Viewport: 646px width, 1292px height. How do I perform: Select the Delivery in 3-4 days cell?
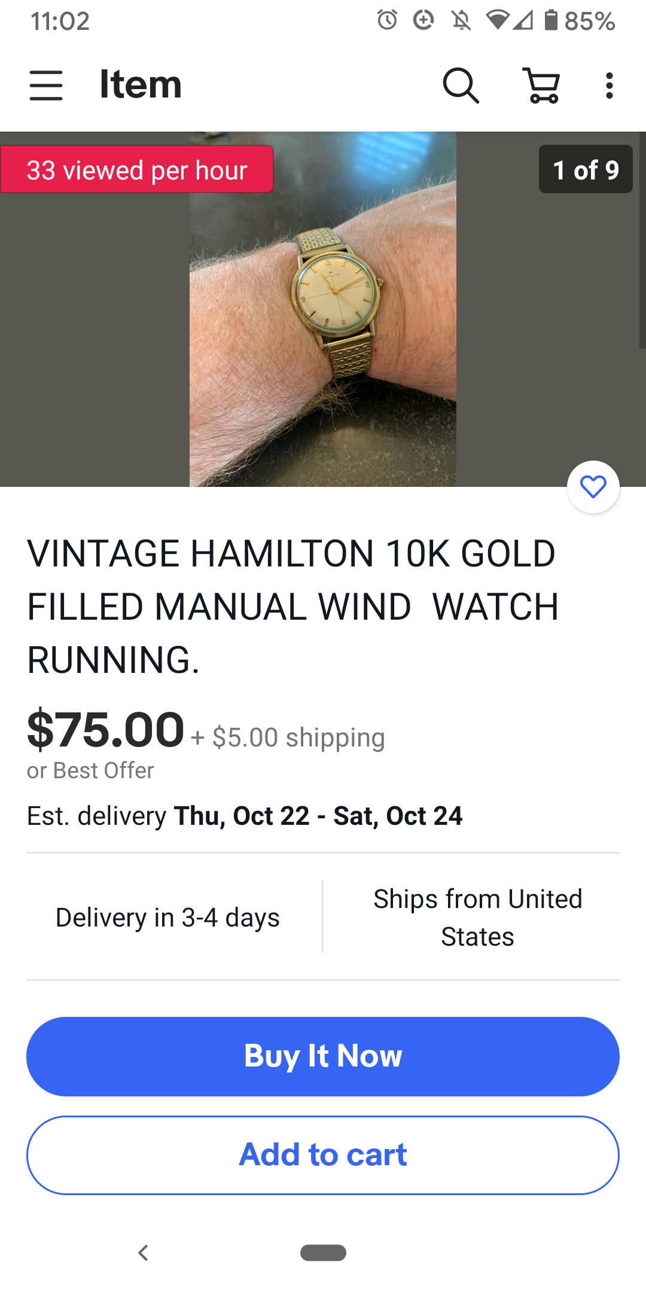pyautogui.click(x=167, y=917)
